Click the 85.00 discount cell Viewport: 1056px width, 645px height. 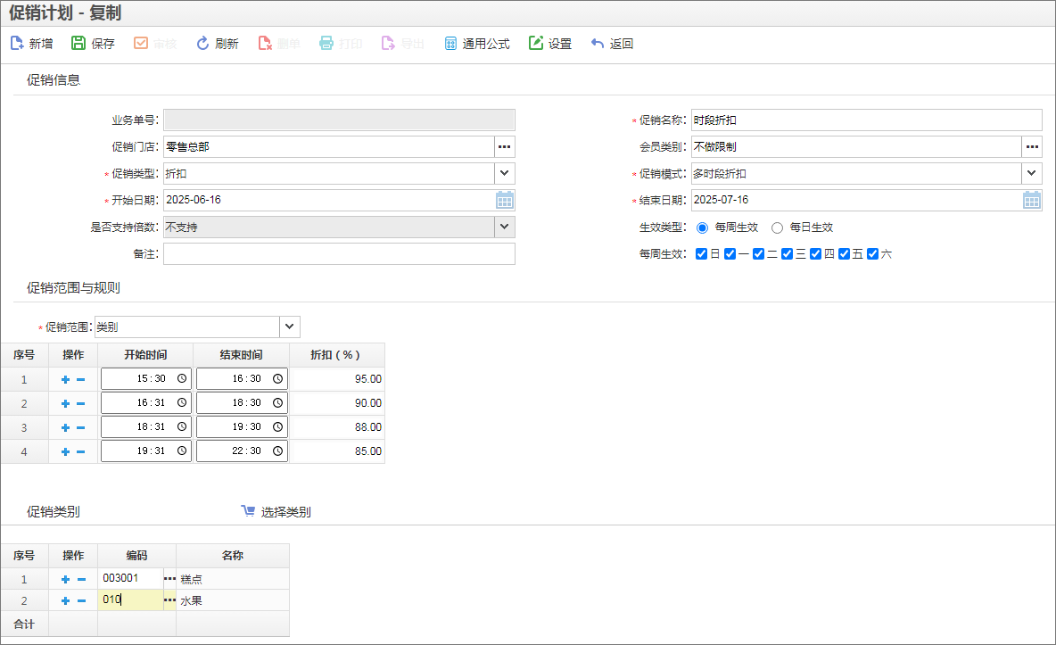(x=337, y=451)
